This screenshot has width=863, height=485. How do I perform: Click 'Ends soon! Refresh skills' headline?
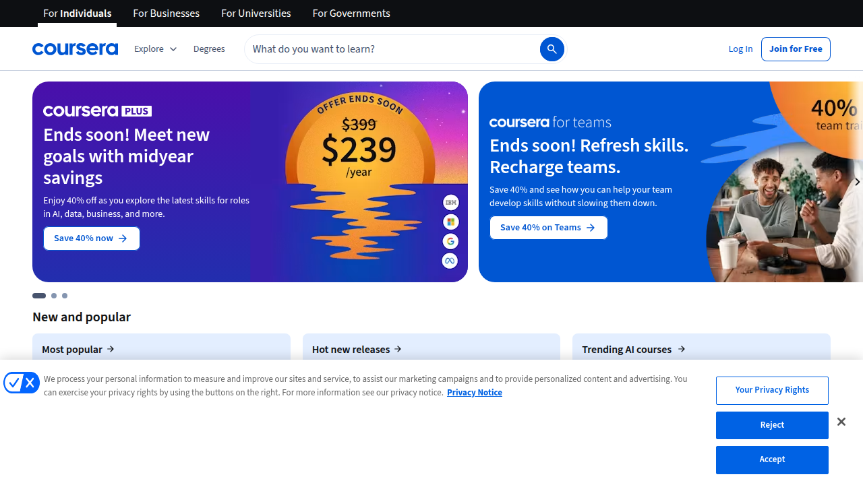(x=589, y=156)
